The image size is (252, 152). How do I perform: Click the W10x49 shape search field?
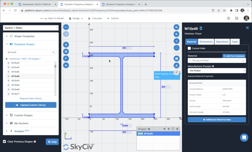click(x=31, y=52)
